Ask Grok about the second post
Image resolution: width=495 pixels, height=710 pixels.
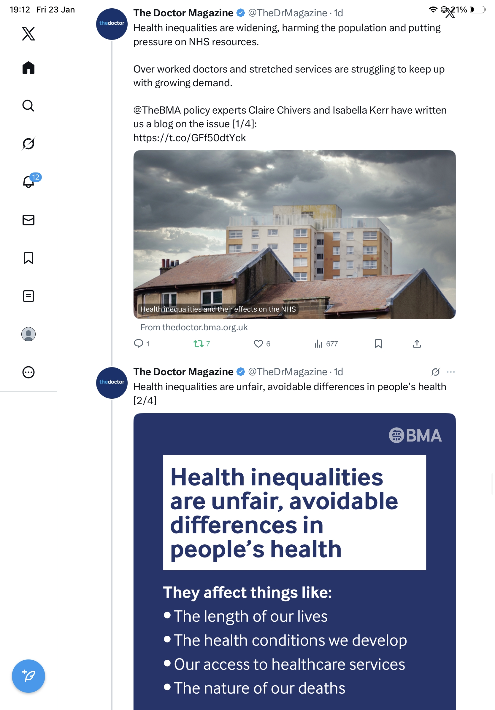coord(435,372)
